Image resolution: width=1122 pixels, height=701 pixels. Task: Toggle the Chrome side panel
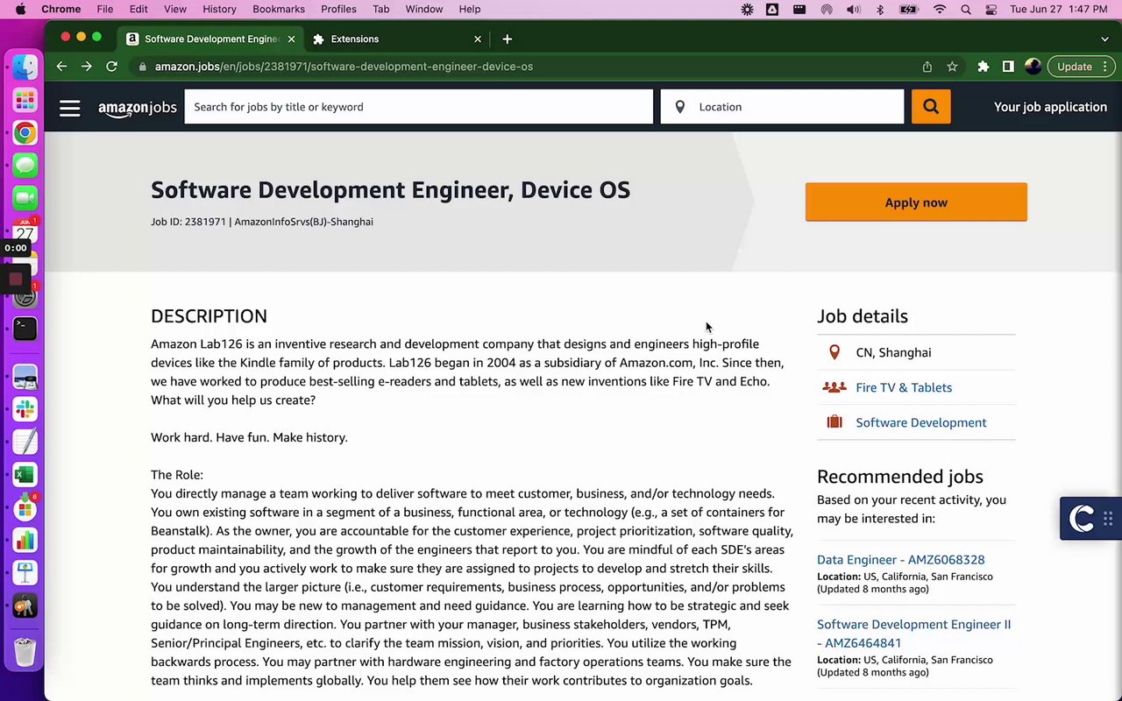[x=1008, y=67]
